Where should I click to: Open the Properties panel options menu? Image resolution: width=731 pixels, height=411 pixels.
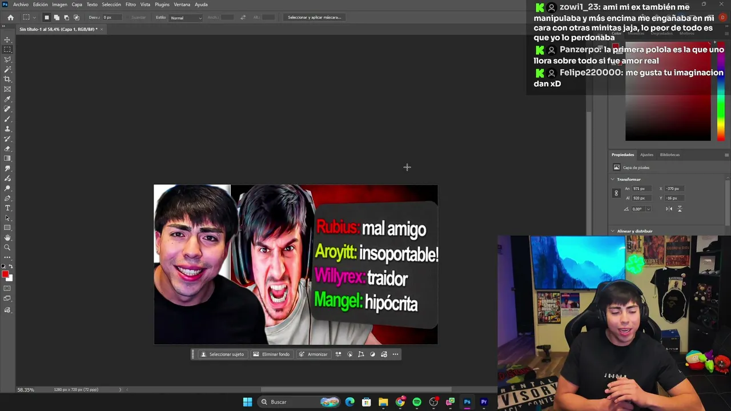click(726, 155)
